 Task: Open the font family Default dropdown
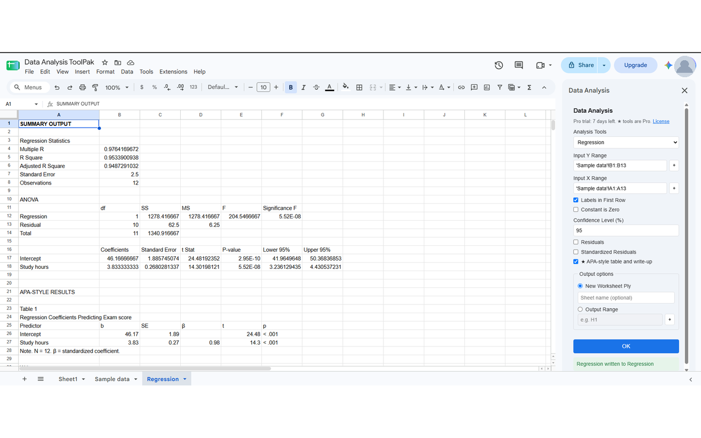[x=223, y=87]
